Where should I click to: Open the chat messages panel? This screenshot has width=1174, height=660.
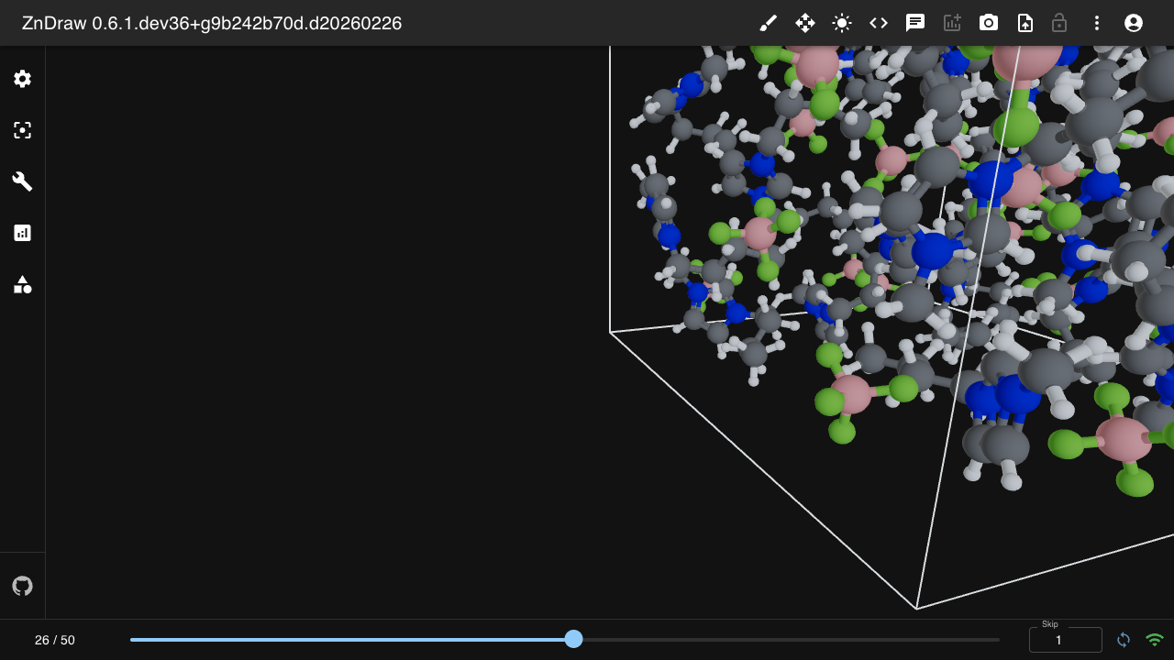tap(915, 23)
